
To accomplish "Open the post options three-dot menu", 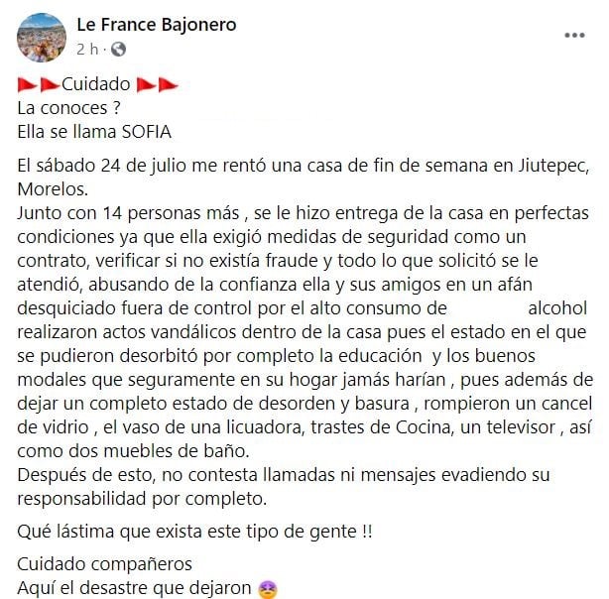I will coord(574,35).
